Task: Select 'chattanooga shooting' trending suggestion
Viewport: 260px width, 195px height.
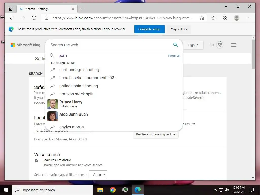Action: pos(79,70)
